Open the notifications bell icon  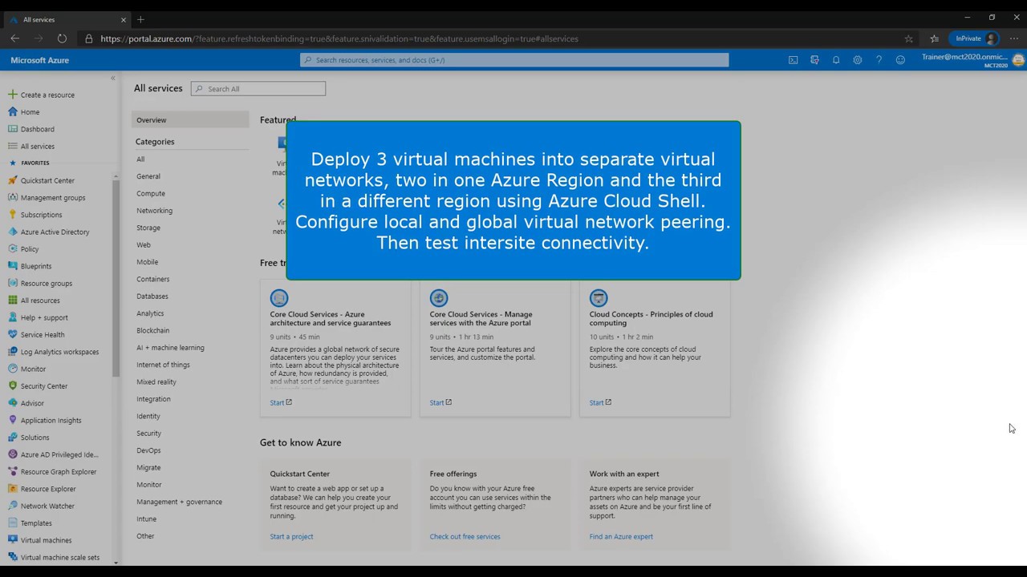[x=836, y=60]
